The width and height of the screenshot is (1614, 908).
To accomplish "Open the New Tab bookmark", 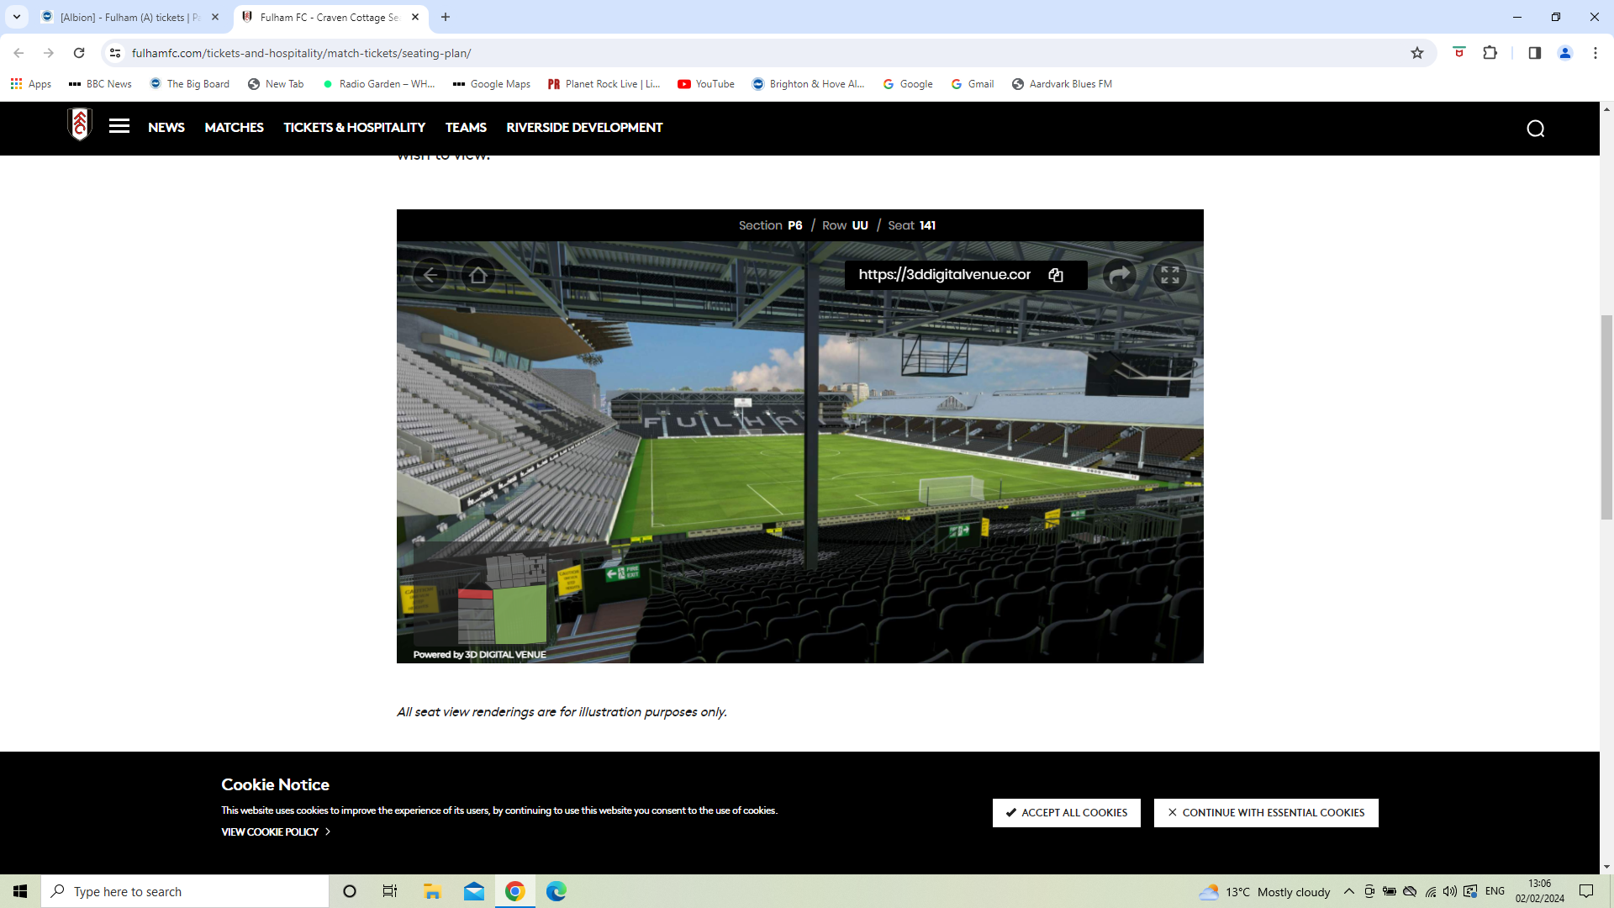I will coord(276,84).
